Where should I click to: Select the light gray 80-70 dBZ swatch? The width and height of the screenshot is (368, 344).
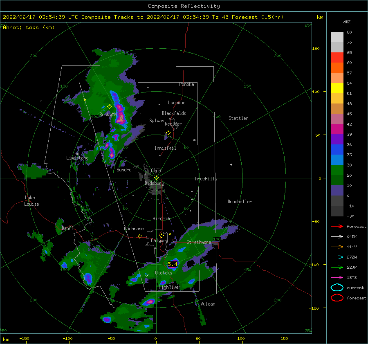tap(337, 37)
